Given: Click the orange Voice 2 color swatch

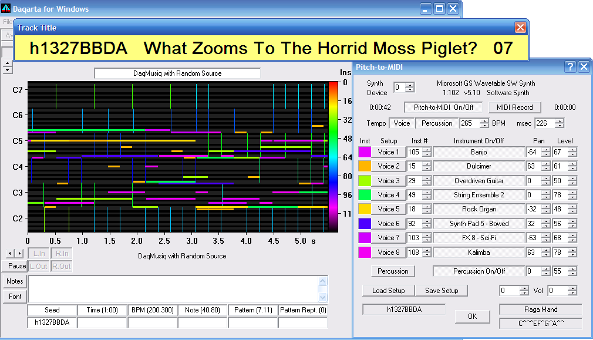Looking at the screenshot, I should click(365, 166).
